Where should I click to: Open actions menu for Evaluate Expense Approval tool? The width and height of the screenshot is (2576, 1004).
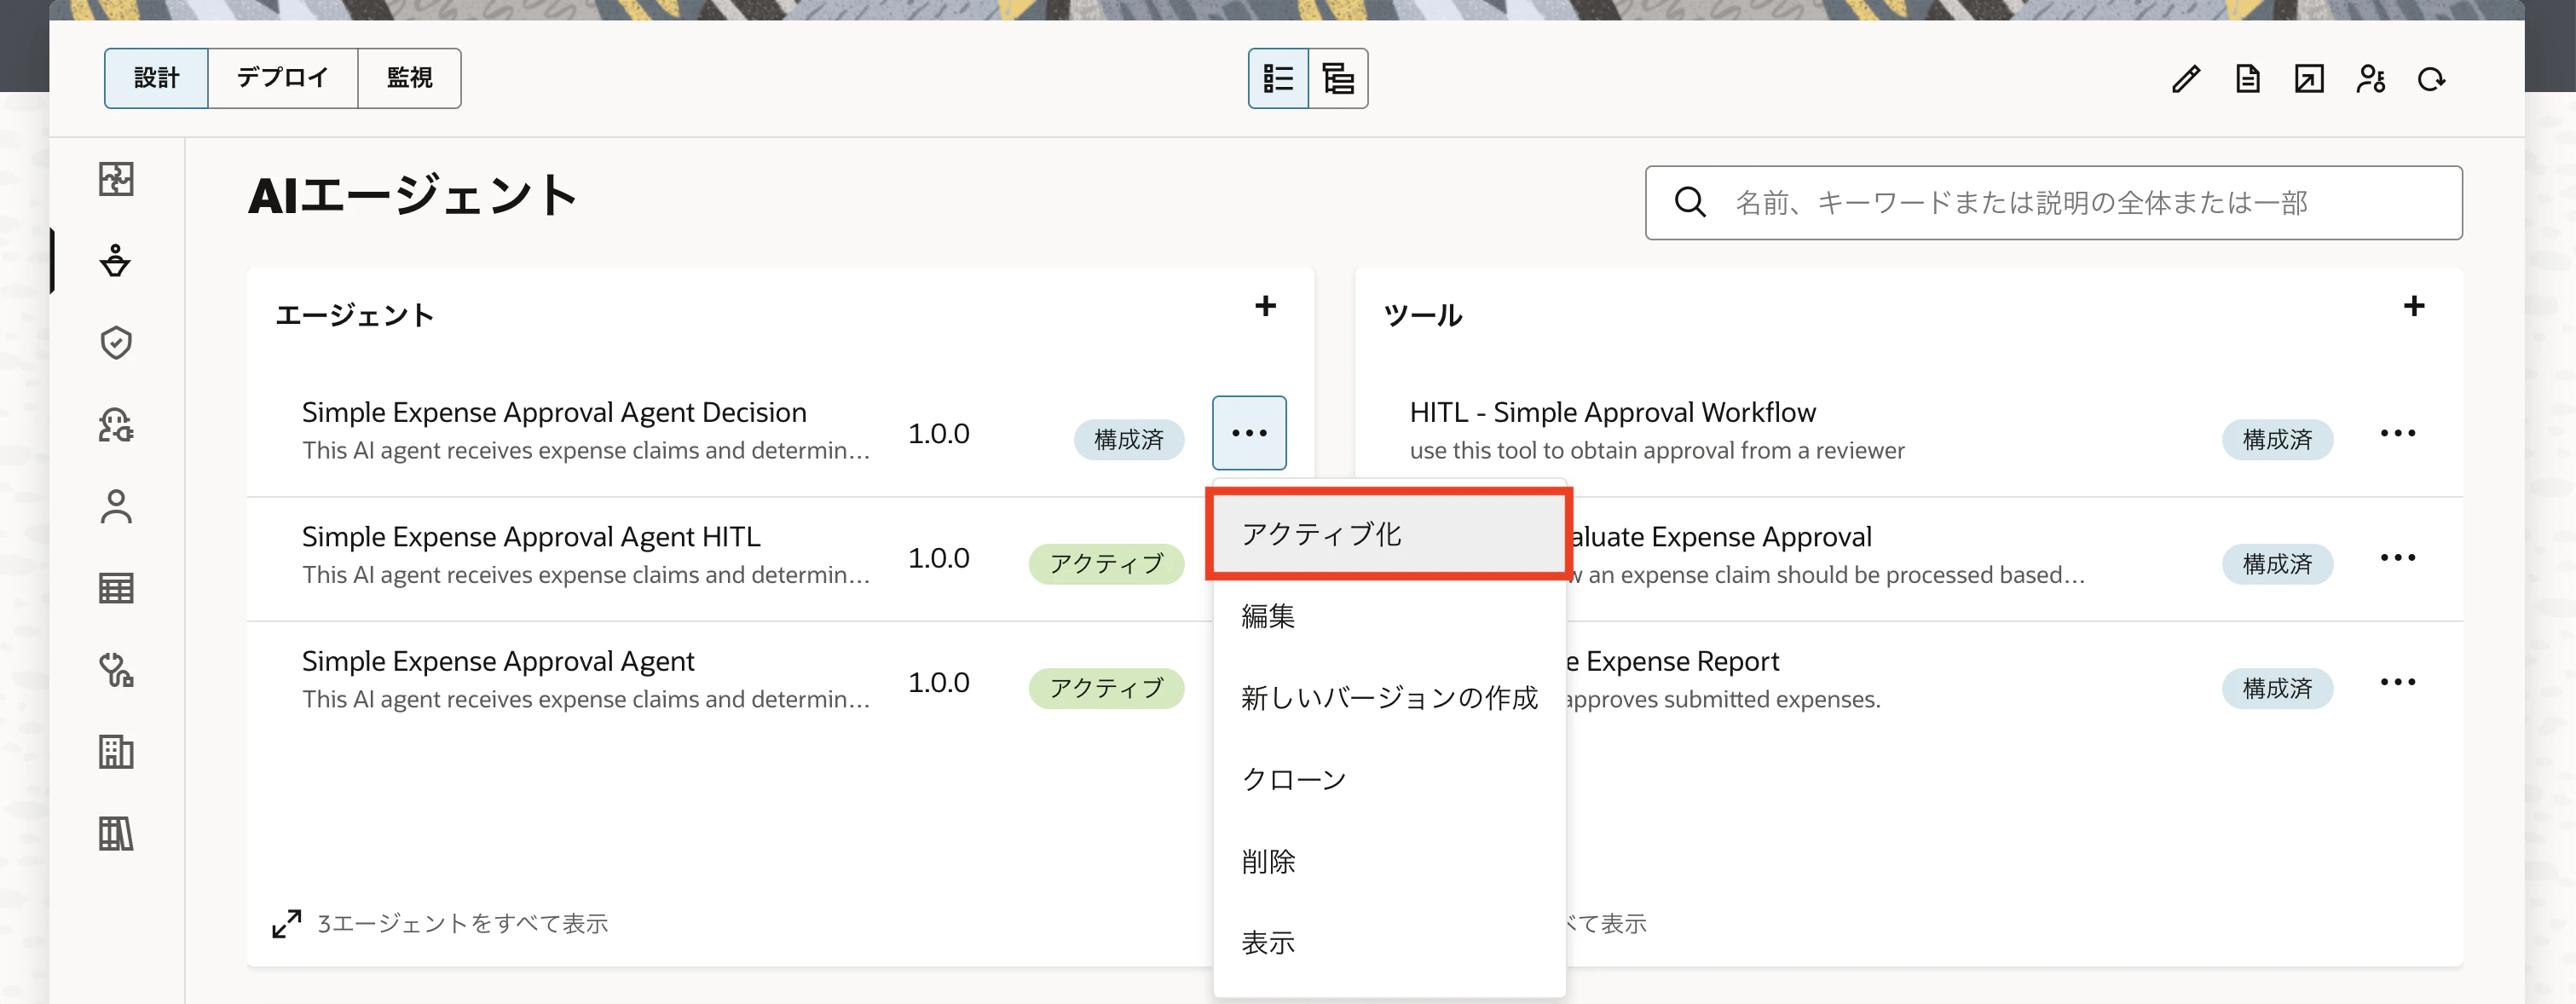click(x=2397, y=558)
